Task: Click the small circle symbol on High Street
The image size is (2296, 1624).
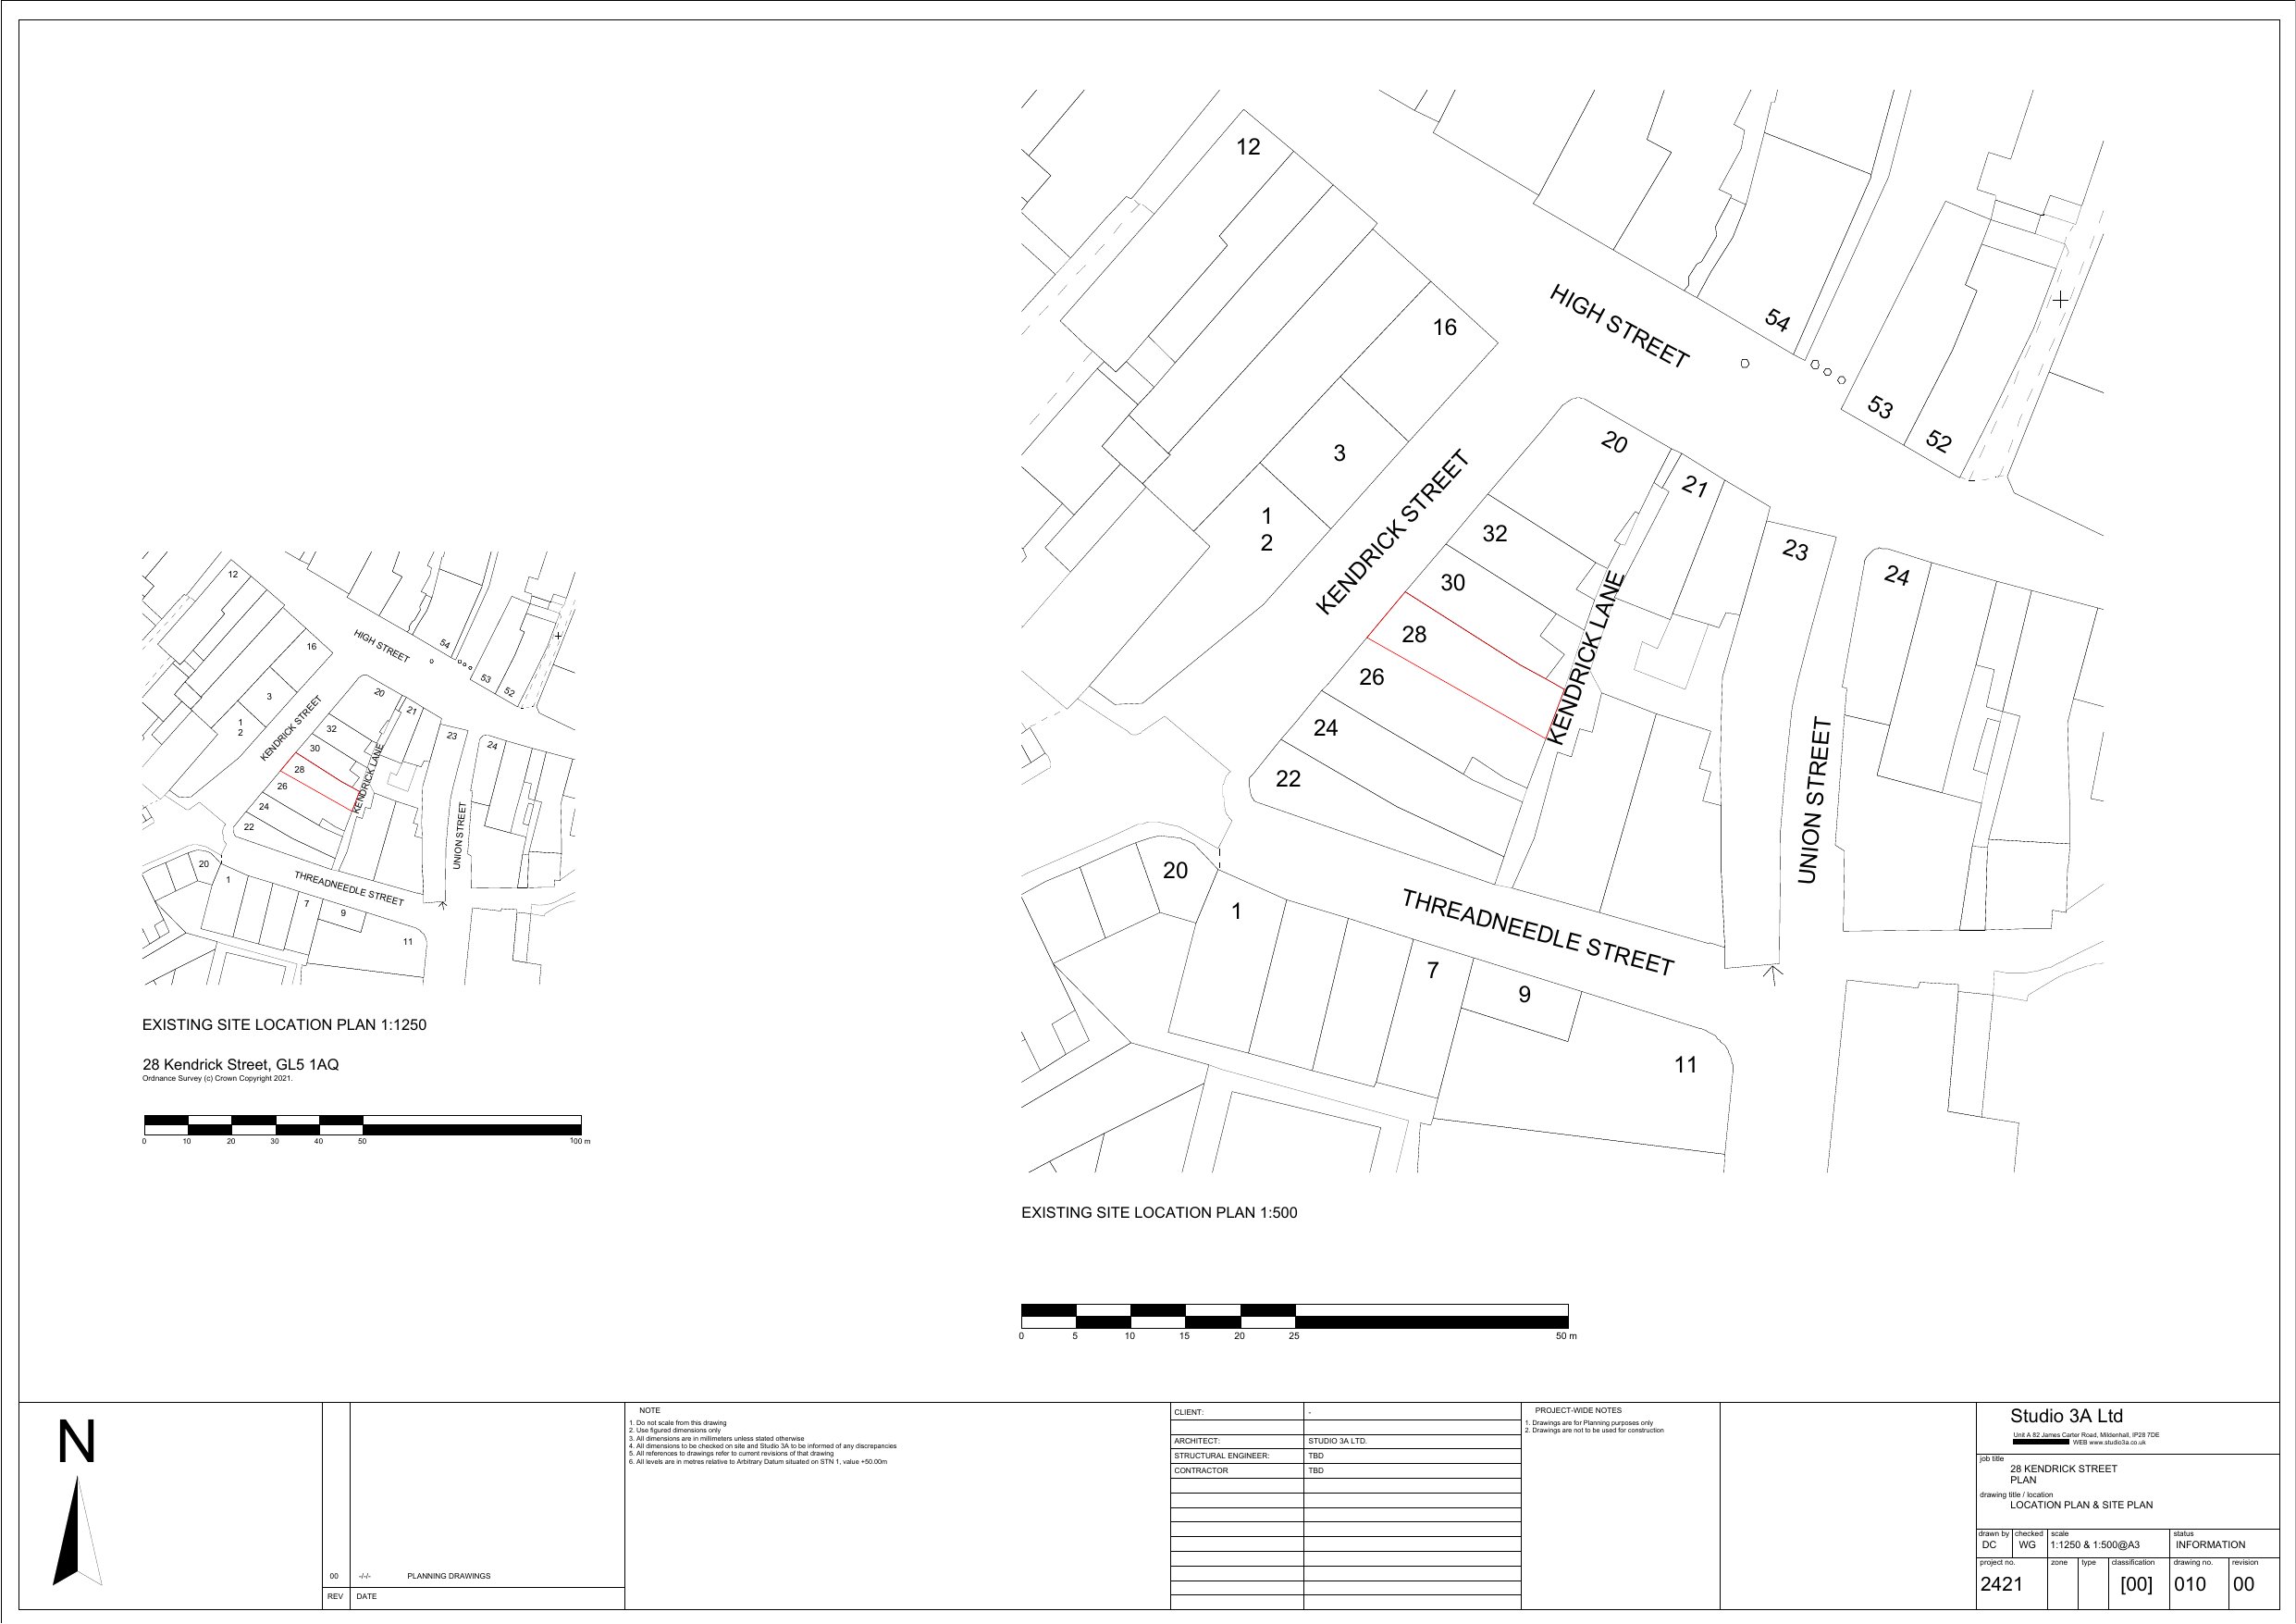Action: [1745, 364]
